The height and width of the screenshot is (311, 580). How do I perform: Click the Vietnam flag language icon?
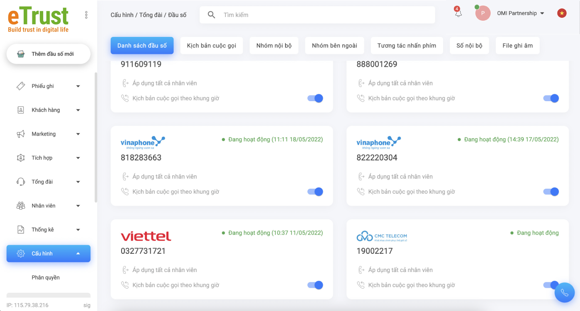coord(562,13)
